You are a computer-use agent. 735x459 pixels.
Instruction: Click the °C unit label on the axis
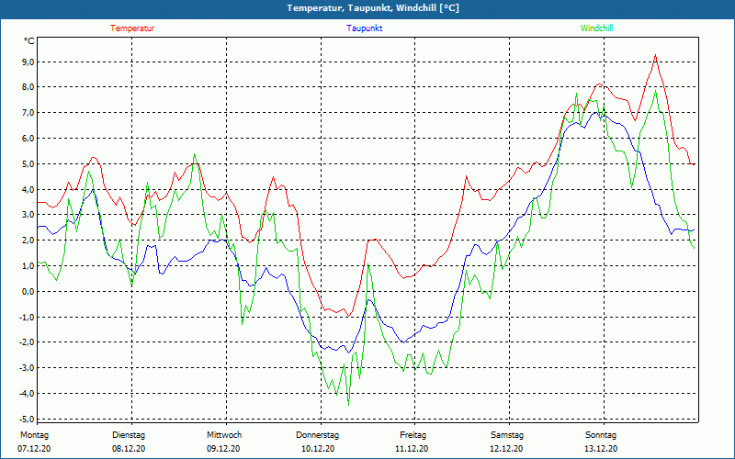(28, 41)
